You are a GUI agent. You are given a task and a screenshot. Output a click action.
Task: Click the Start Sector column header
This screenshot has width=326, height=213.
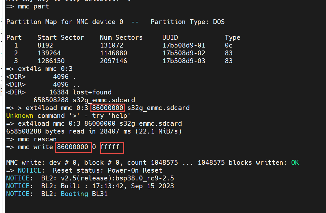61,37
